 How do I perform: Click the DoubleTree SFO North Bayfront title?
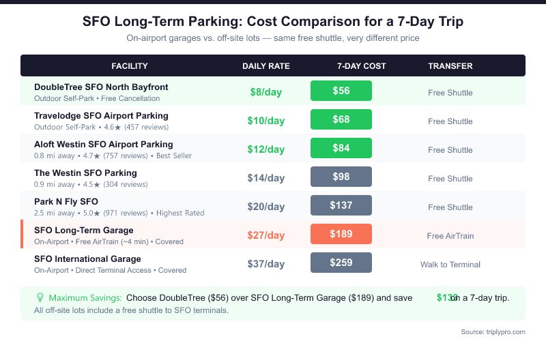click(x=101, y=87)
